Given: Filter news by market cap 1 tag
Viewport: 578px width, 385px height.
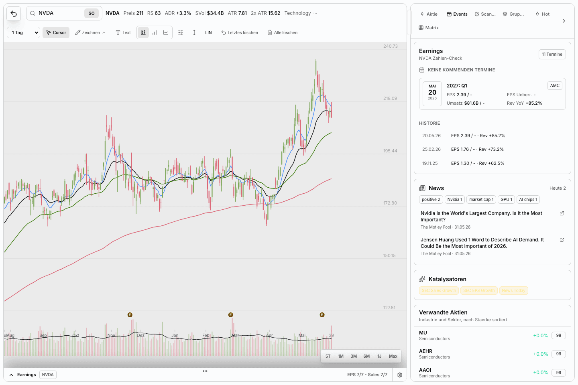Looking at the screenshot, I should (x=481, y=199).
